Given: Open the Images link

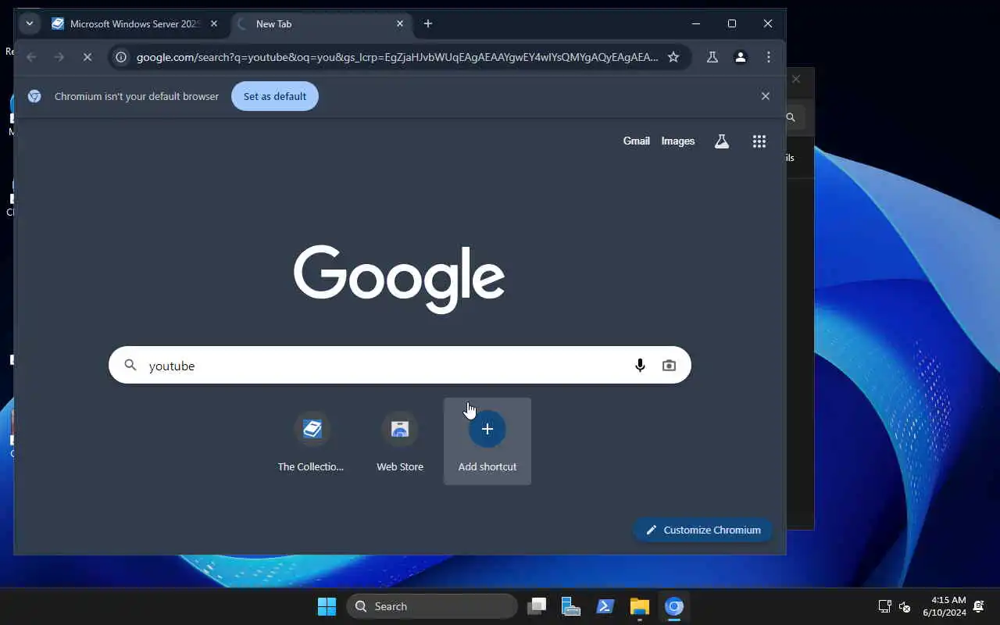Looking at the screenshot, I should point(677,141).
